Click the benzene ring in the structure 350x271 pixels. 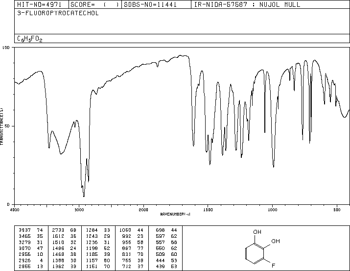tap(255, 253)
